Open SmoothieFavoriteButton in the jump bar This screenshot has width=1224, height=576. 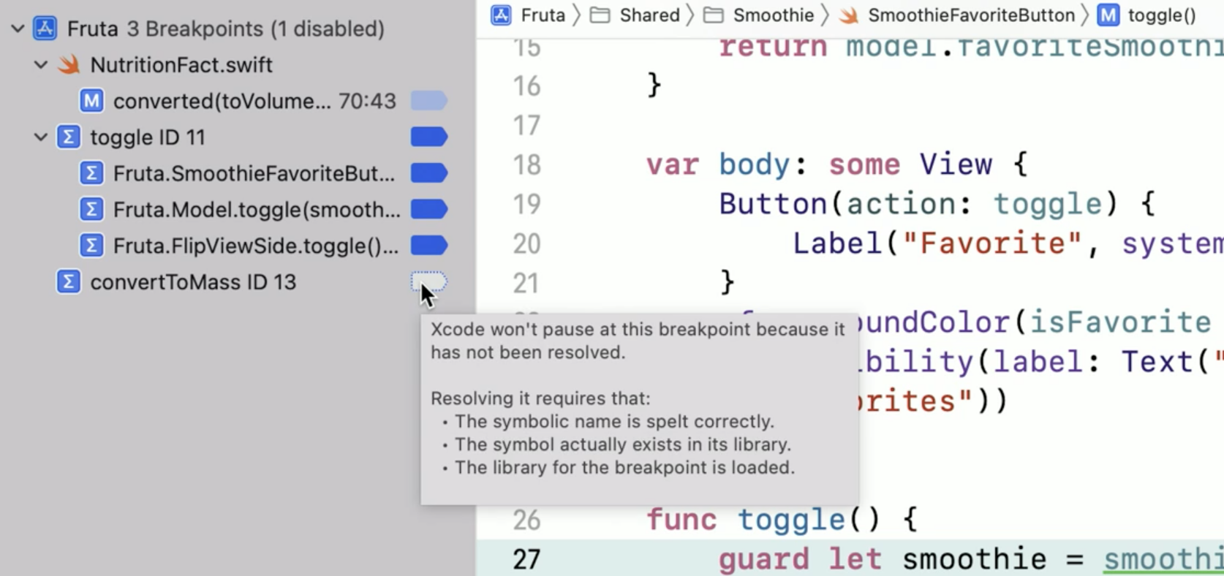[x=971, y=15]
